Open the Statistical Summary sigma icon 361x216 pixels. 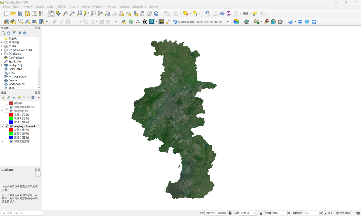tap(229, 13)
